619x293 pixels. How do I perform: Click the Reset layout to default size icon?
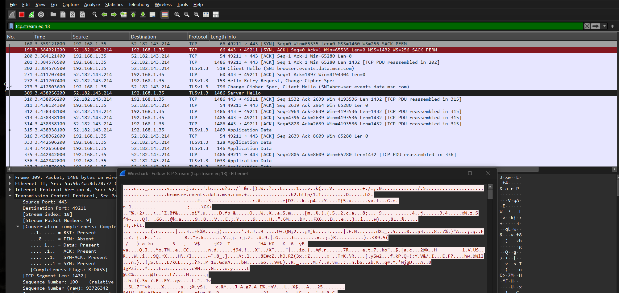click(x=216, y=14)
